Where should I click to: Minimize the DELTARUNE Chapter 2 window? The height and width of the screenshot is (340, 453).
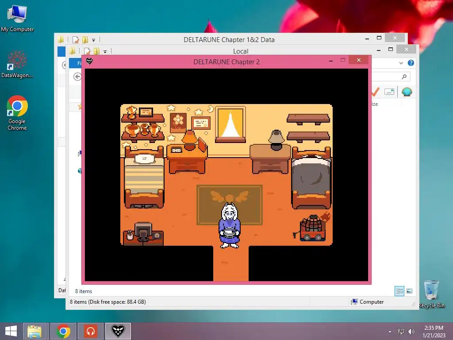point(331,60)
